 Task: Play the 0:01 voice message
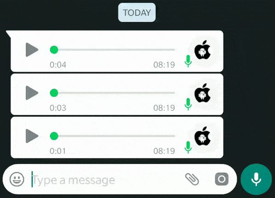[32, 136]
